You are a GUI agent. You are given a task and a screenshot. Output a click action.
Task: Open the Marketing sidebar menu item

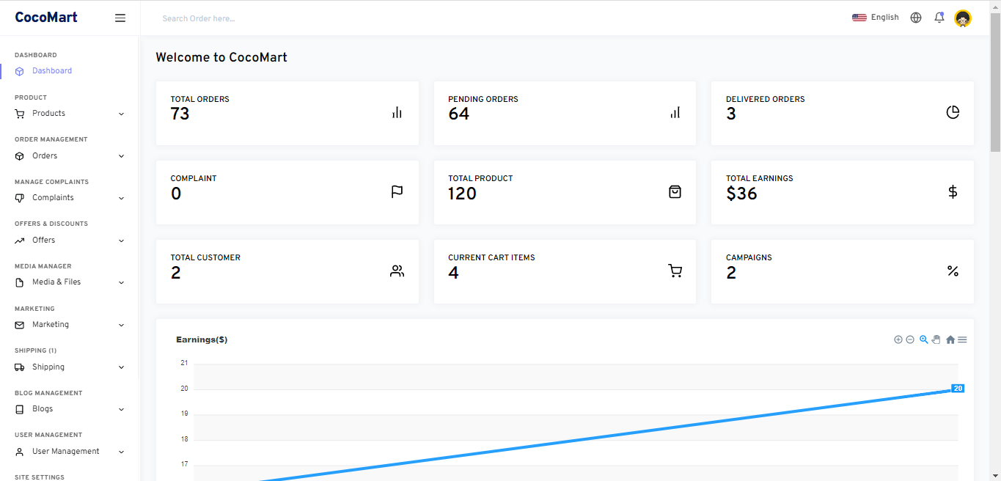pyautogui.click(x=70, y=325)
